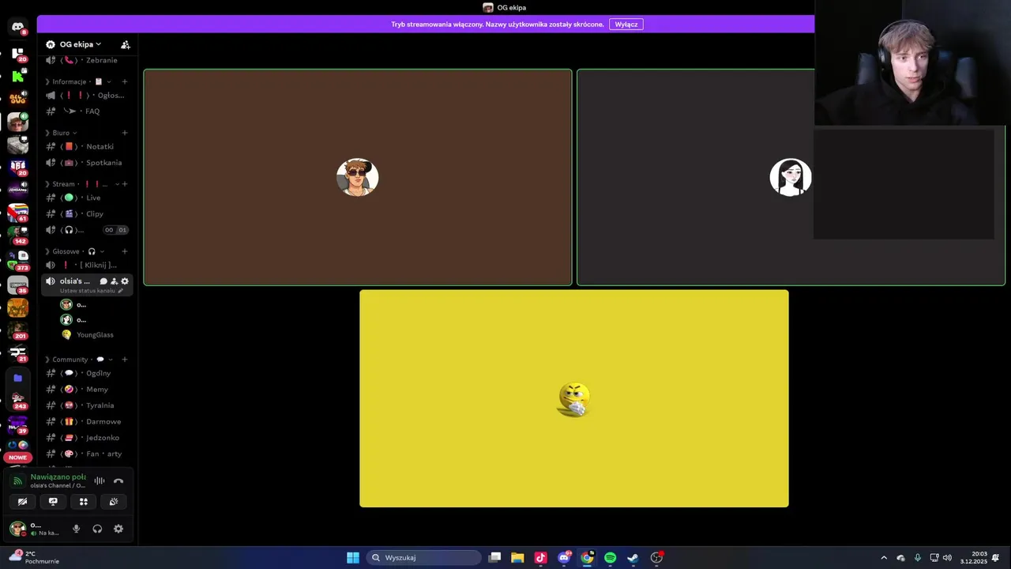Toggle headphones deafen in user panel
The height and width of the screenshot is (569, 1011).
[97, 529]
